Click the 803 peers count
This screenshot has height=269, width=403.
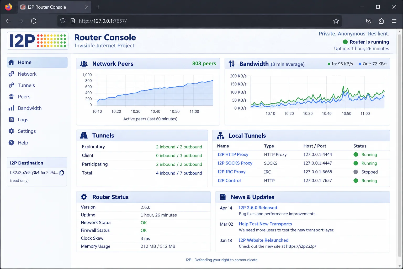point(204,64)
